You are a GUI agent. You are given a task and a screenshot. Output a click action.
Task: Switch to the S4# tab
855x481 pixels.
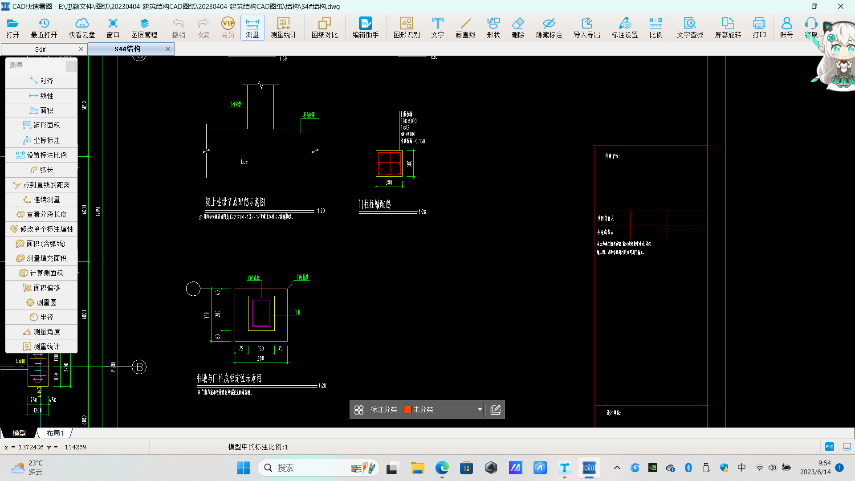coord(41,49)
